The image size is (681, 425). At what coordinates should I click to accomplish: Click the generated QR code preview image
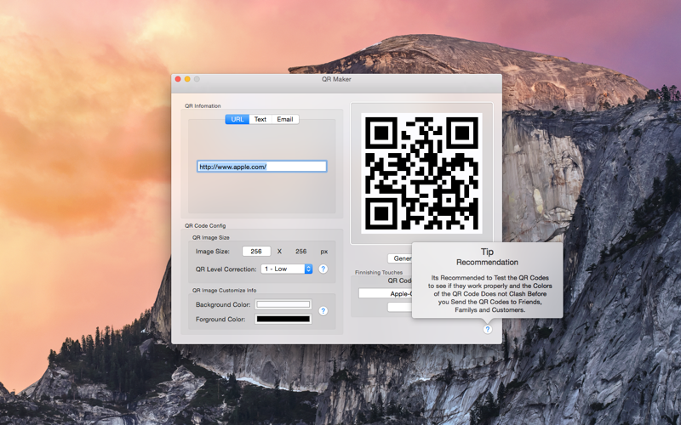click(421, 173)
